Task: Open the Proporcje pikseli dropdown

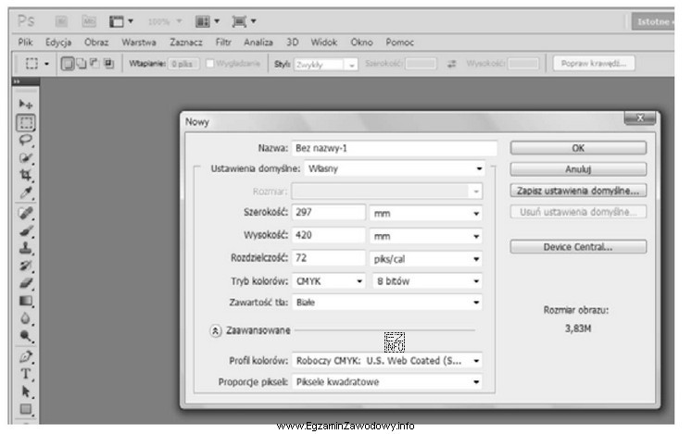Action: click(x=386, y=382)
